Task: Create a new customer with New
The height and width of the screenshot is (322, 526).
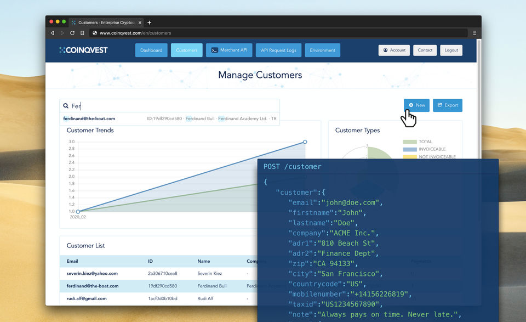Action: pyautogui.click(x=416, y=105)
